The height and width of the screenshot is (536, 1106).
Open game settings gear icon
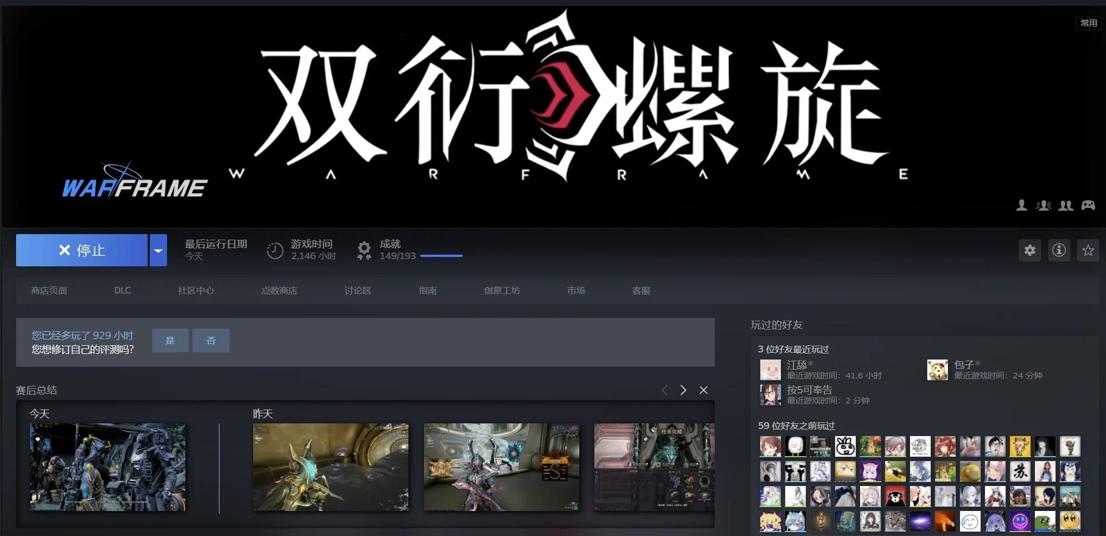click(1029, 250)
